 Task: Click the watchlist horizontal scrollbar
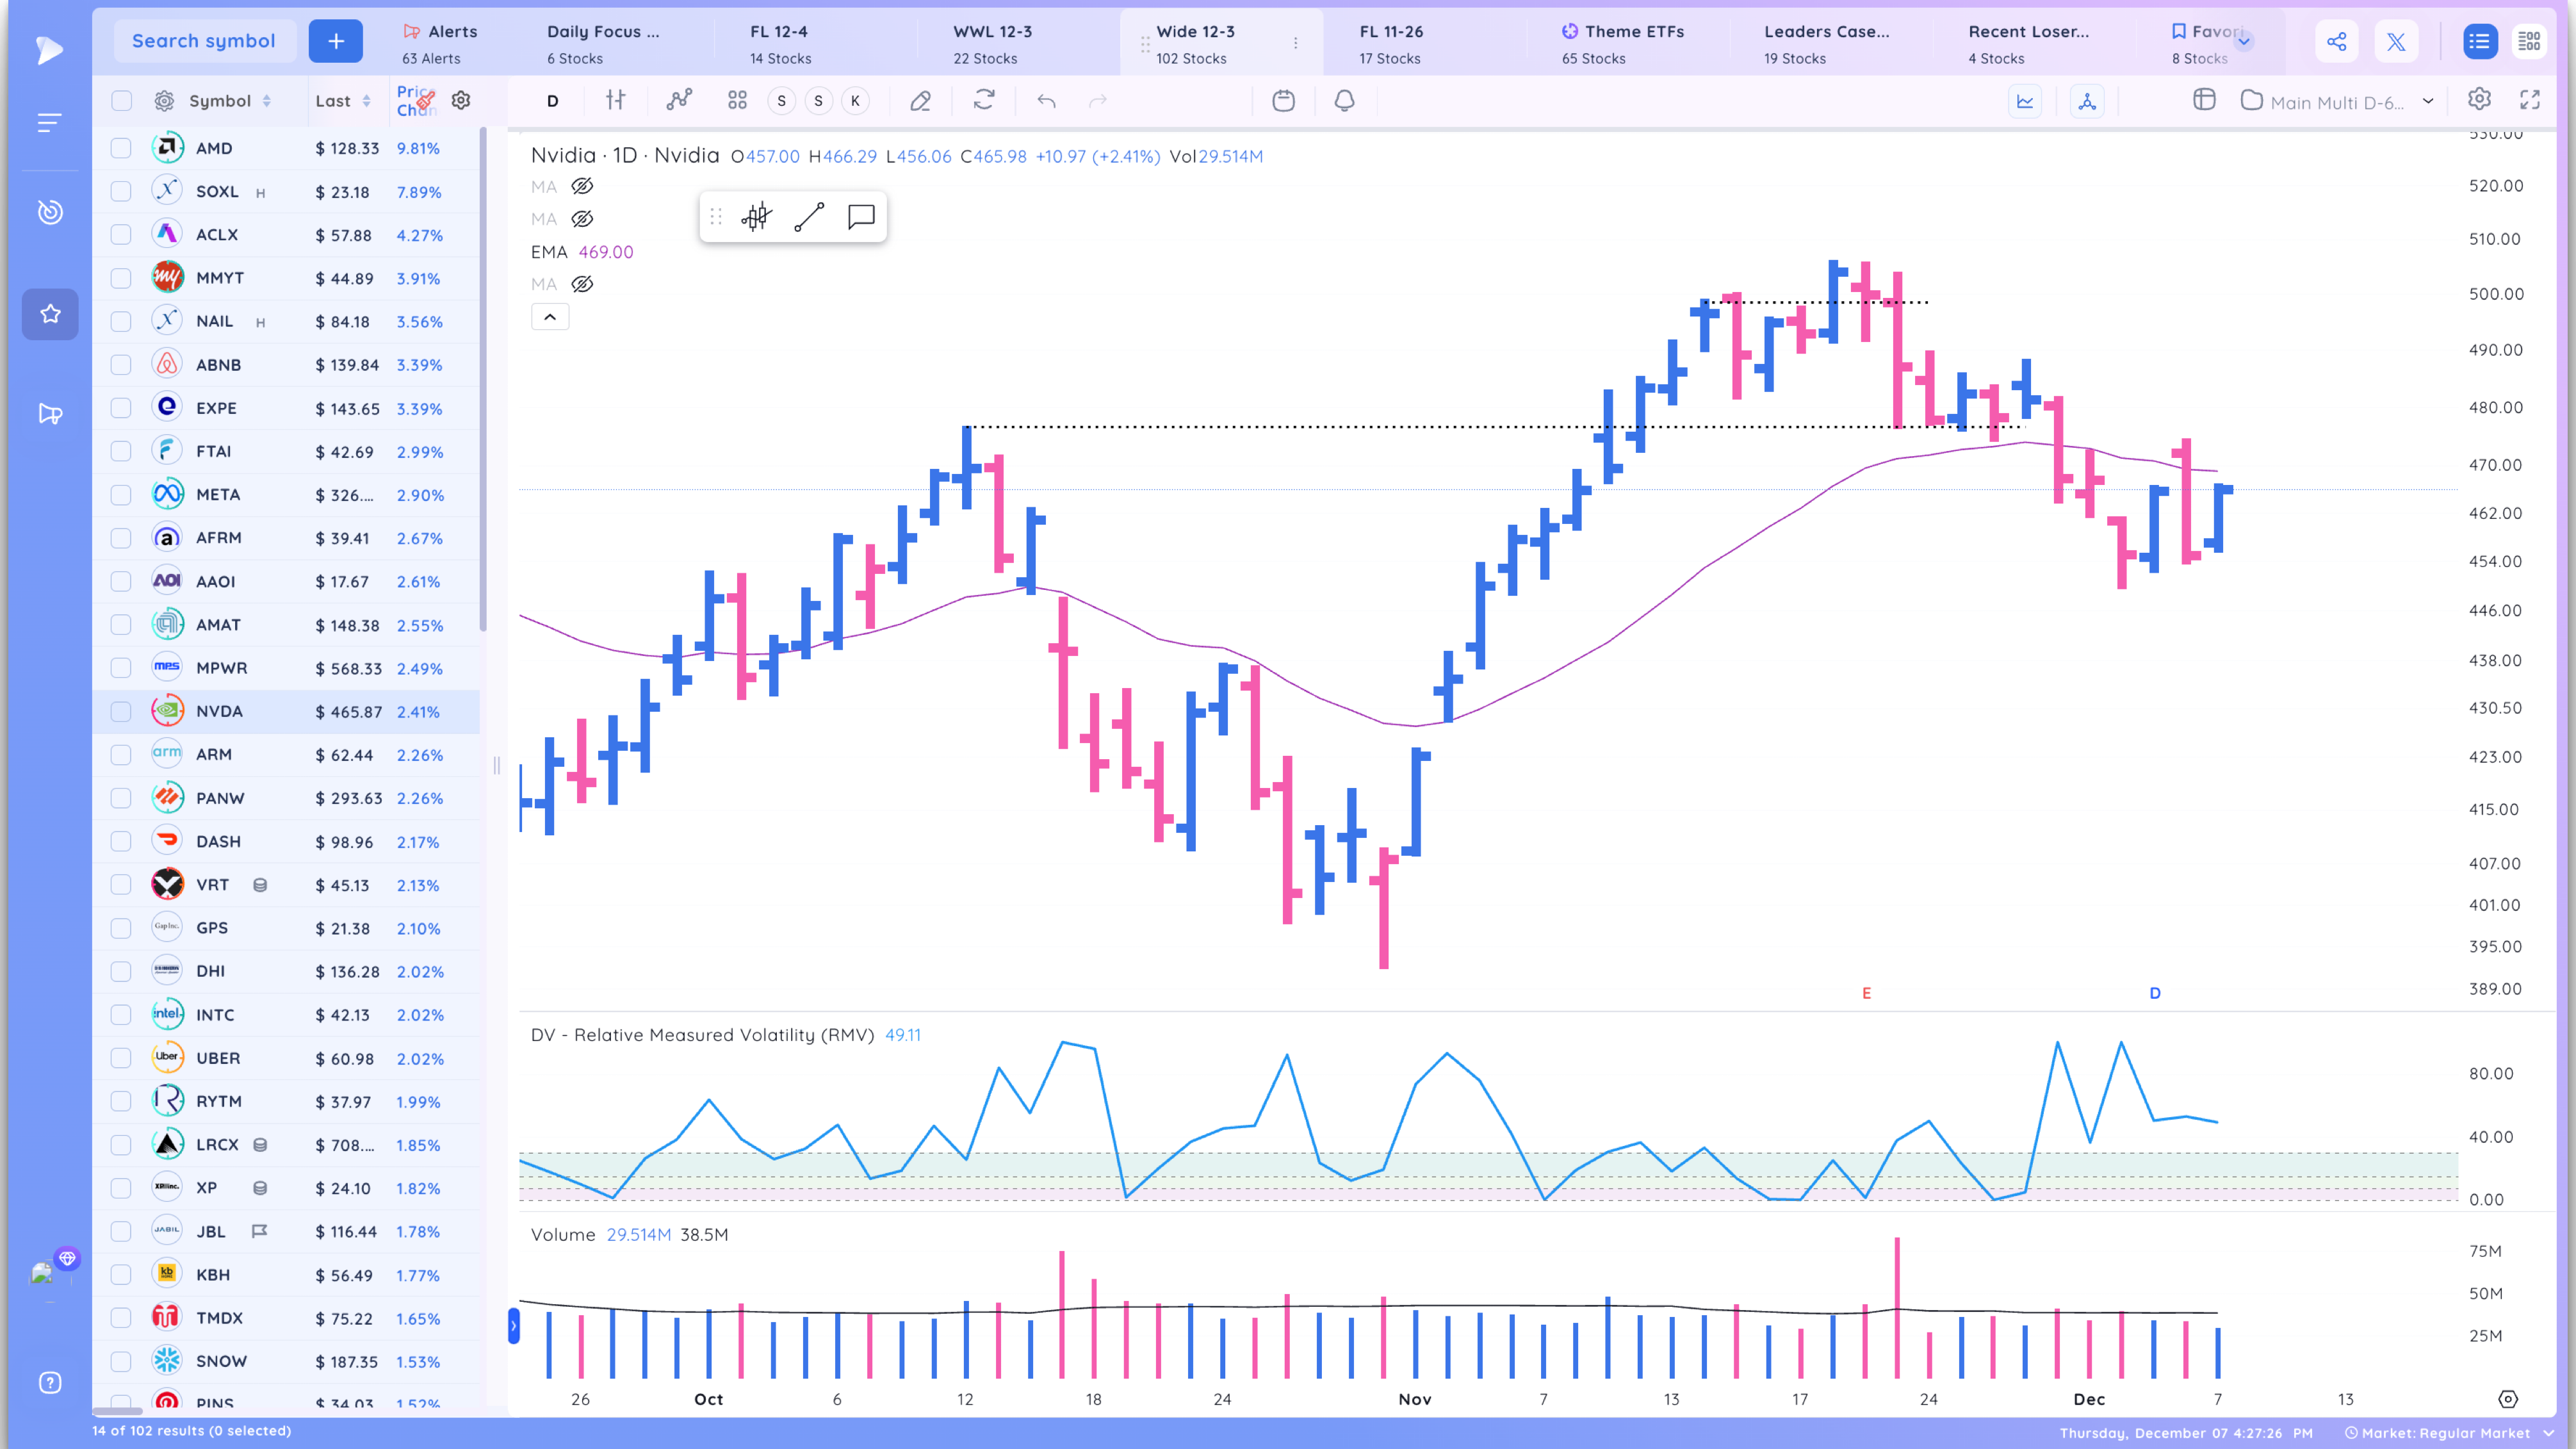(118, 1412)
